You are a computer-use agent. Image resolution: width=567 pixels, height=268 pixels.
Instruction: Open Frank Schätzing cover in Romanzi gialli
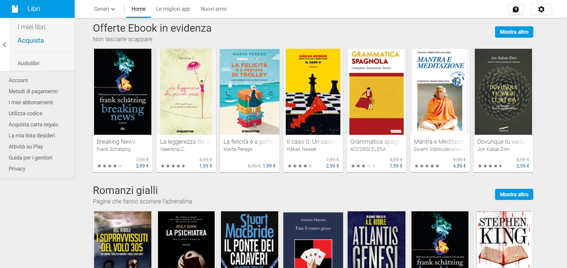click(440, 240)
